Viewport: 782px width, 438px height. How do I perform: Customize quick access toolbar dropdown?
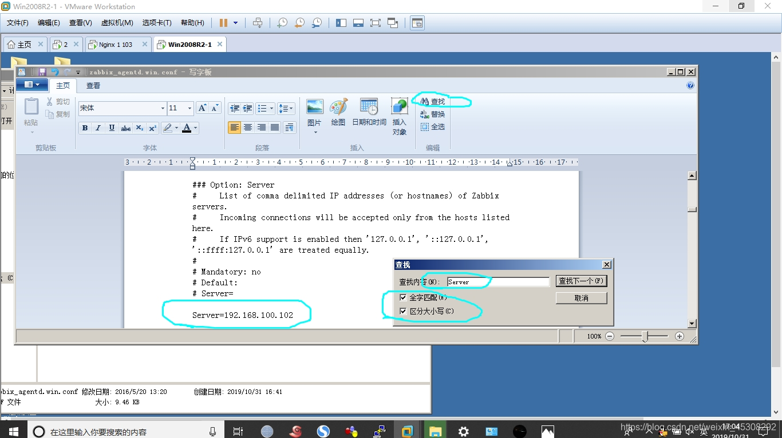78,72
